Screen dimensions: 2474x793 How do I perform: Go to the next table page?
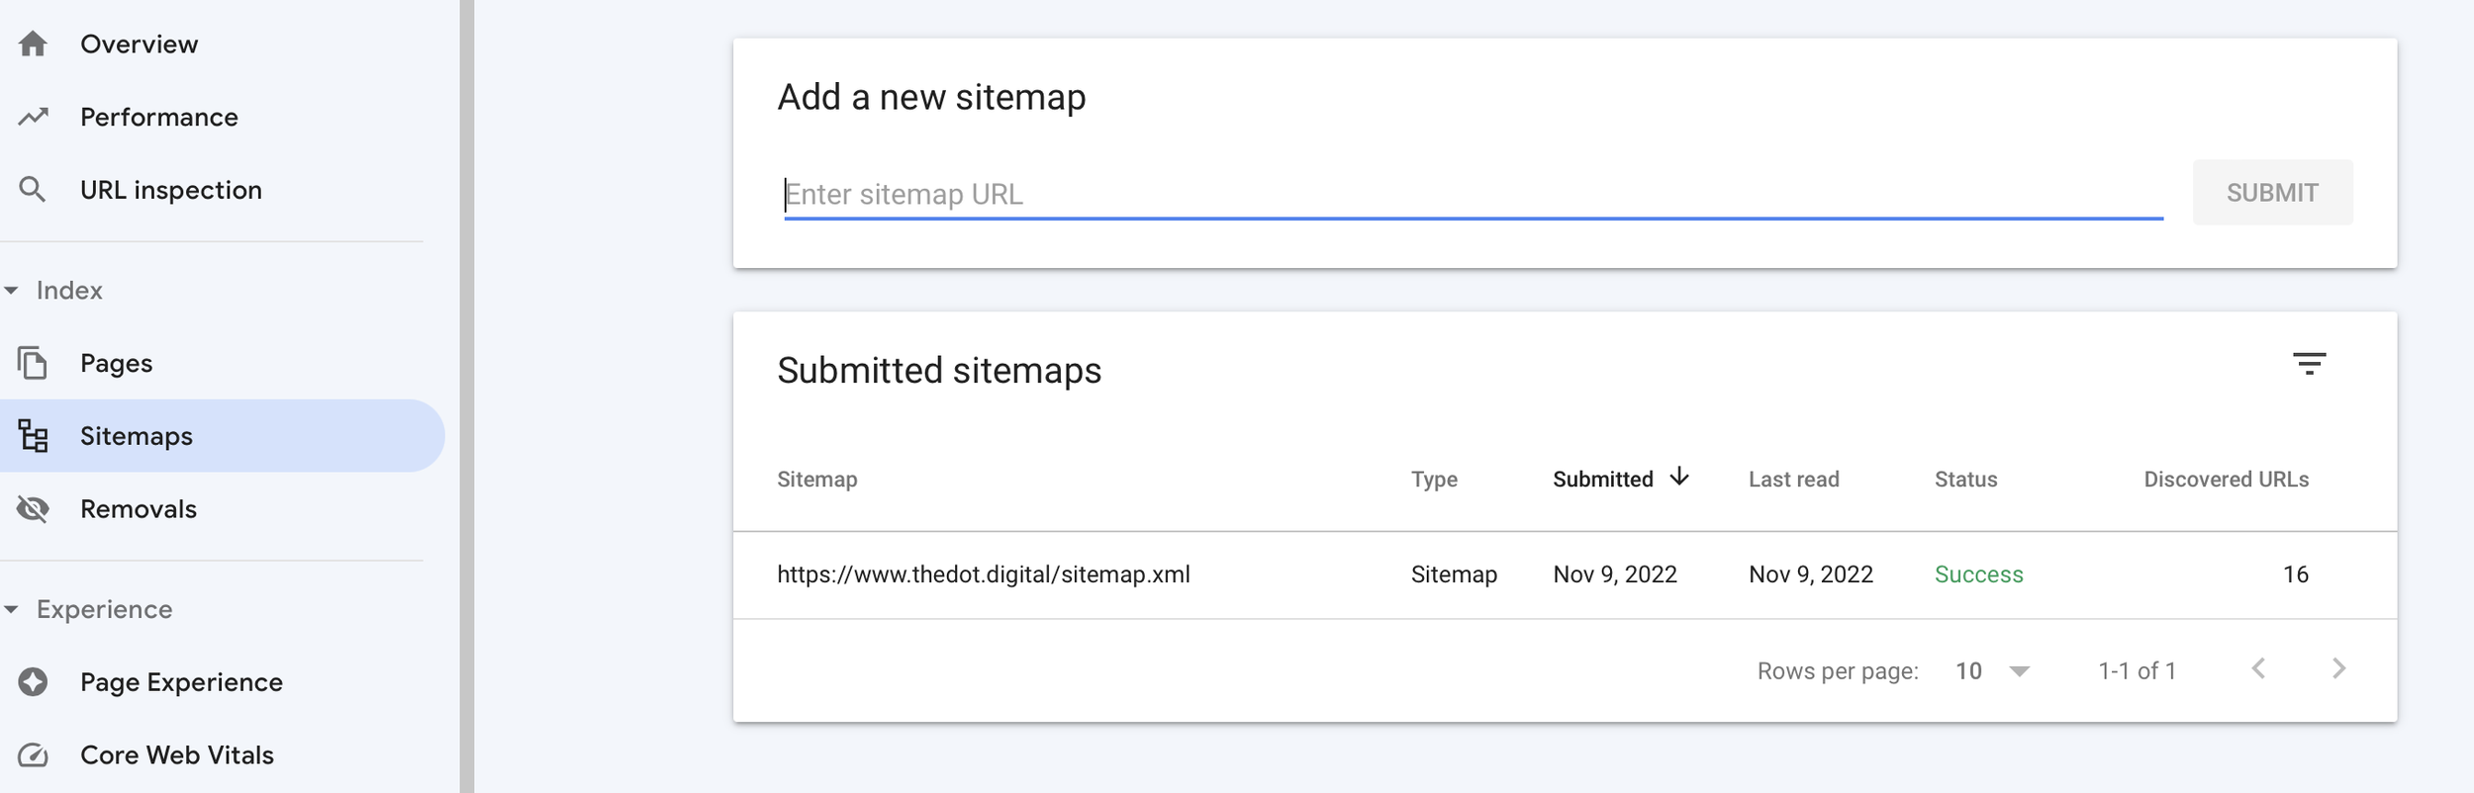click(2338, 669)
